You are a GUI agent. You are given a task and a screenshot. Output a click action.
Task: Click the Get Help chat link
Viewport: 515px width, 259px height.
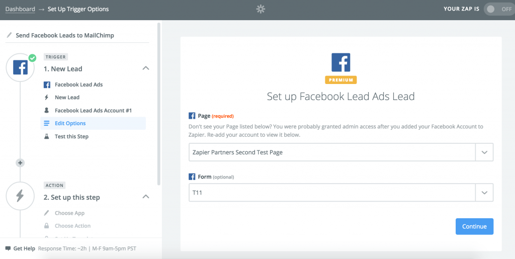coord(24,248)
